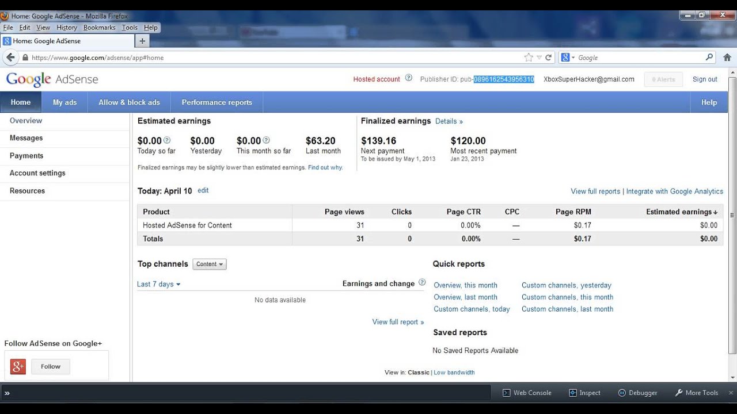Bookmark this page with the star icon

pyautogui.click(x=529, y=57)
